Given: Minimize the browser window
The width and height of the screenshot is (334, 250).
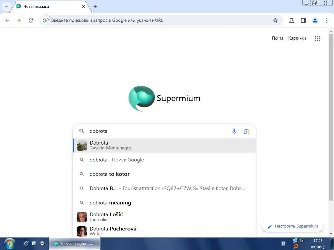Looking at the screenshot, I should coord(307,3).
